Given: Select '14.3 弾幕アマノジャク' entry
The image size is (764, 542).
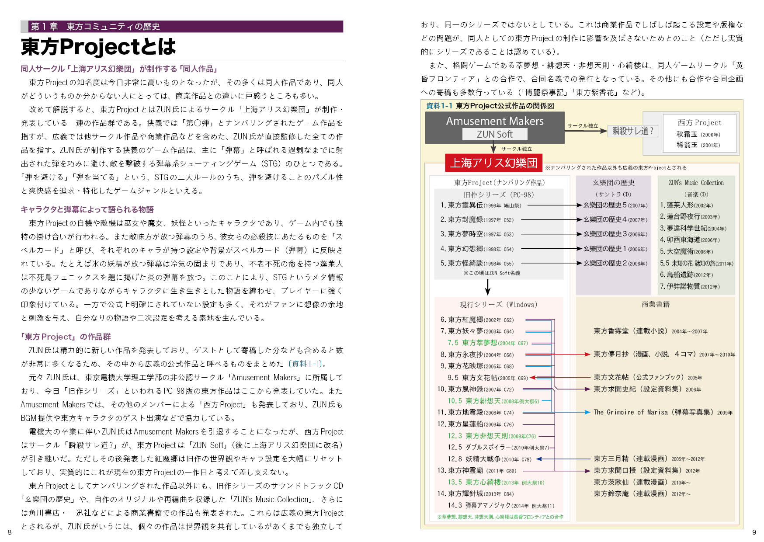Looking at the screenshot, I should [501, 506].
